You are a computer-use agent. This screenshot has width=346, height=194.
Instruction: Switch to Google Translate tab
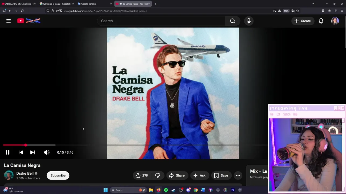pyautogui.click(x=94, y=4)
